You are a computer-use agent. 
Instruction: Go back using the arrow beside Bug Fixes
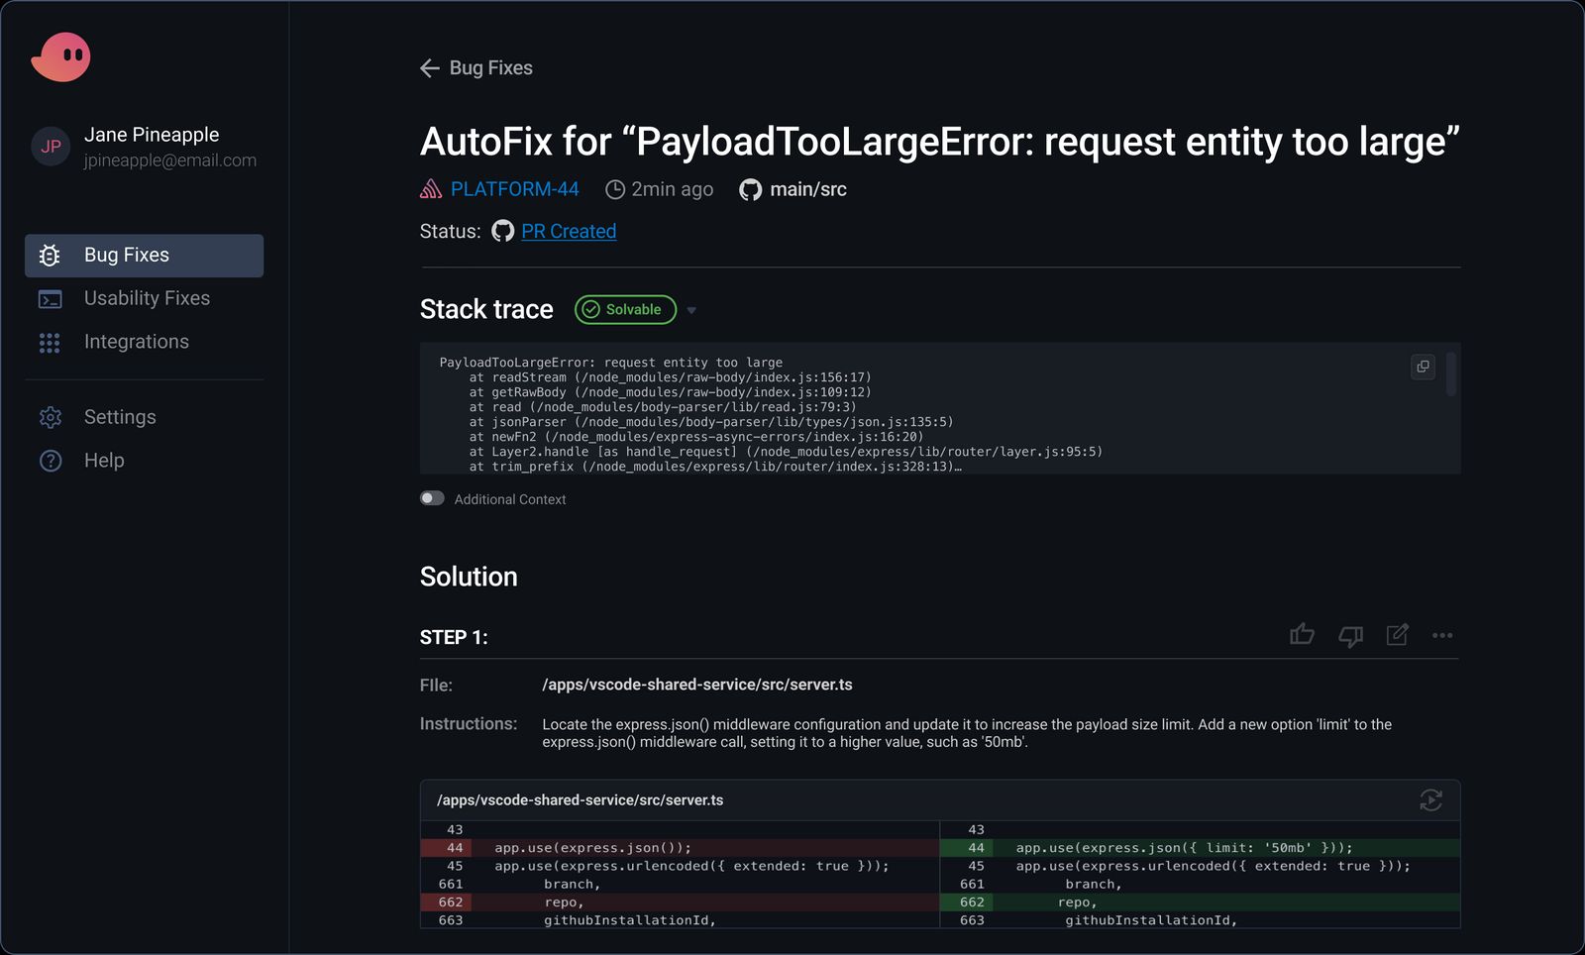click(428, 67)
